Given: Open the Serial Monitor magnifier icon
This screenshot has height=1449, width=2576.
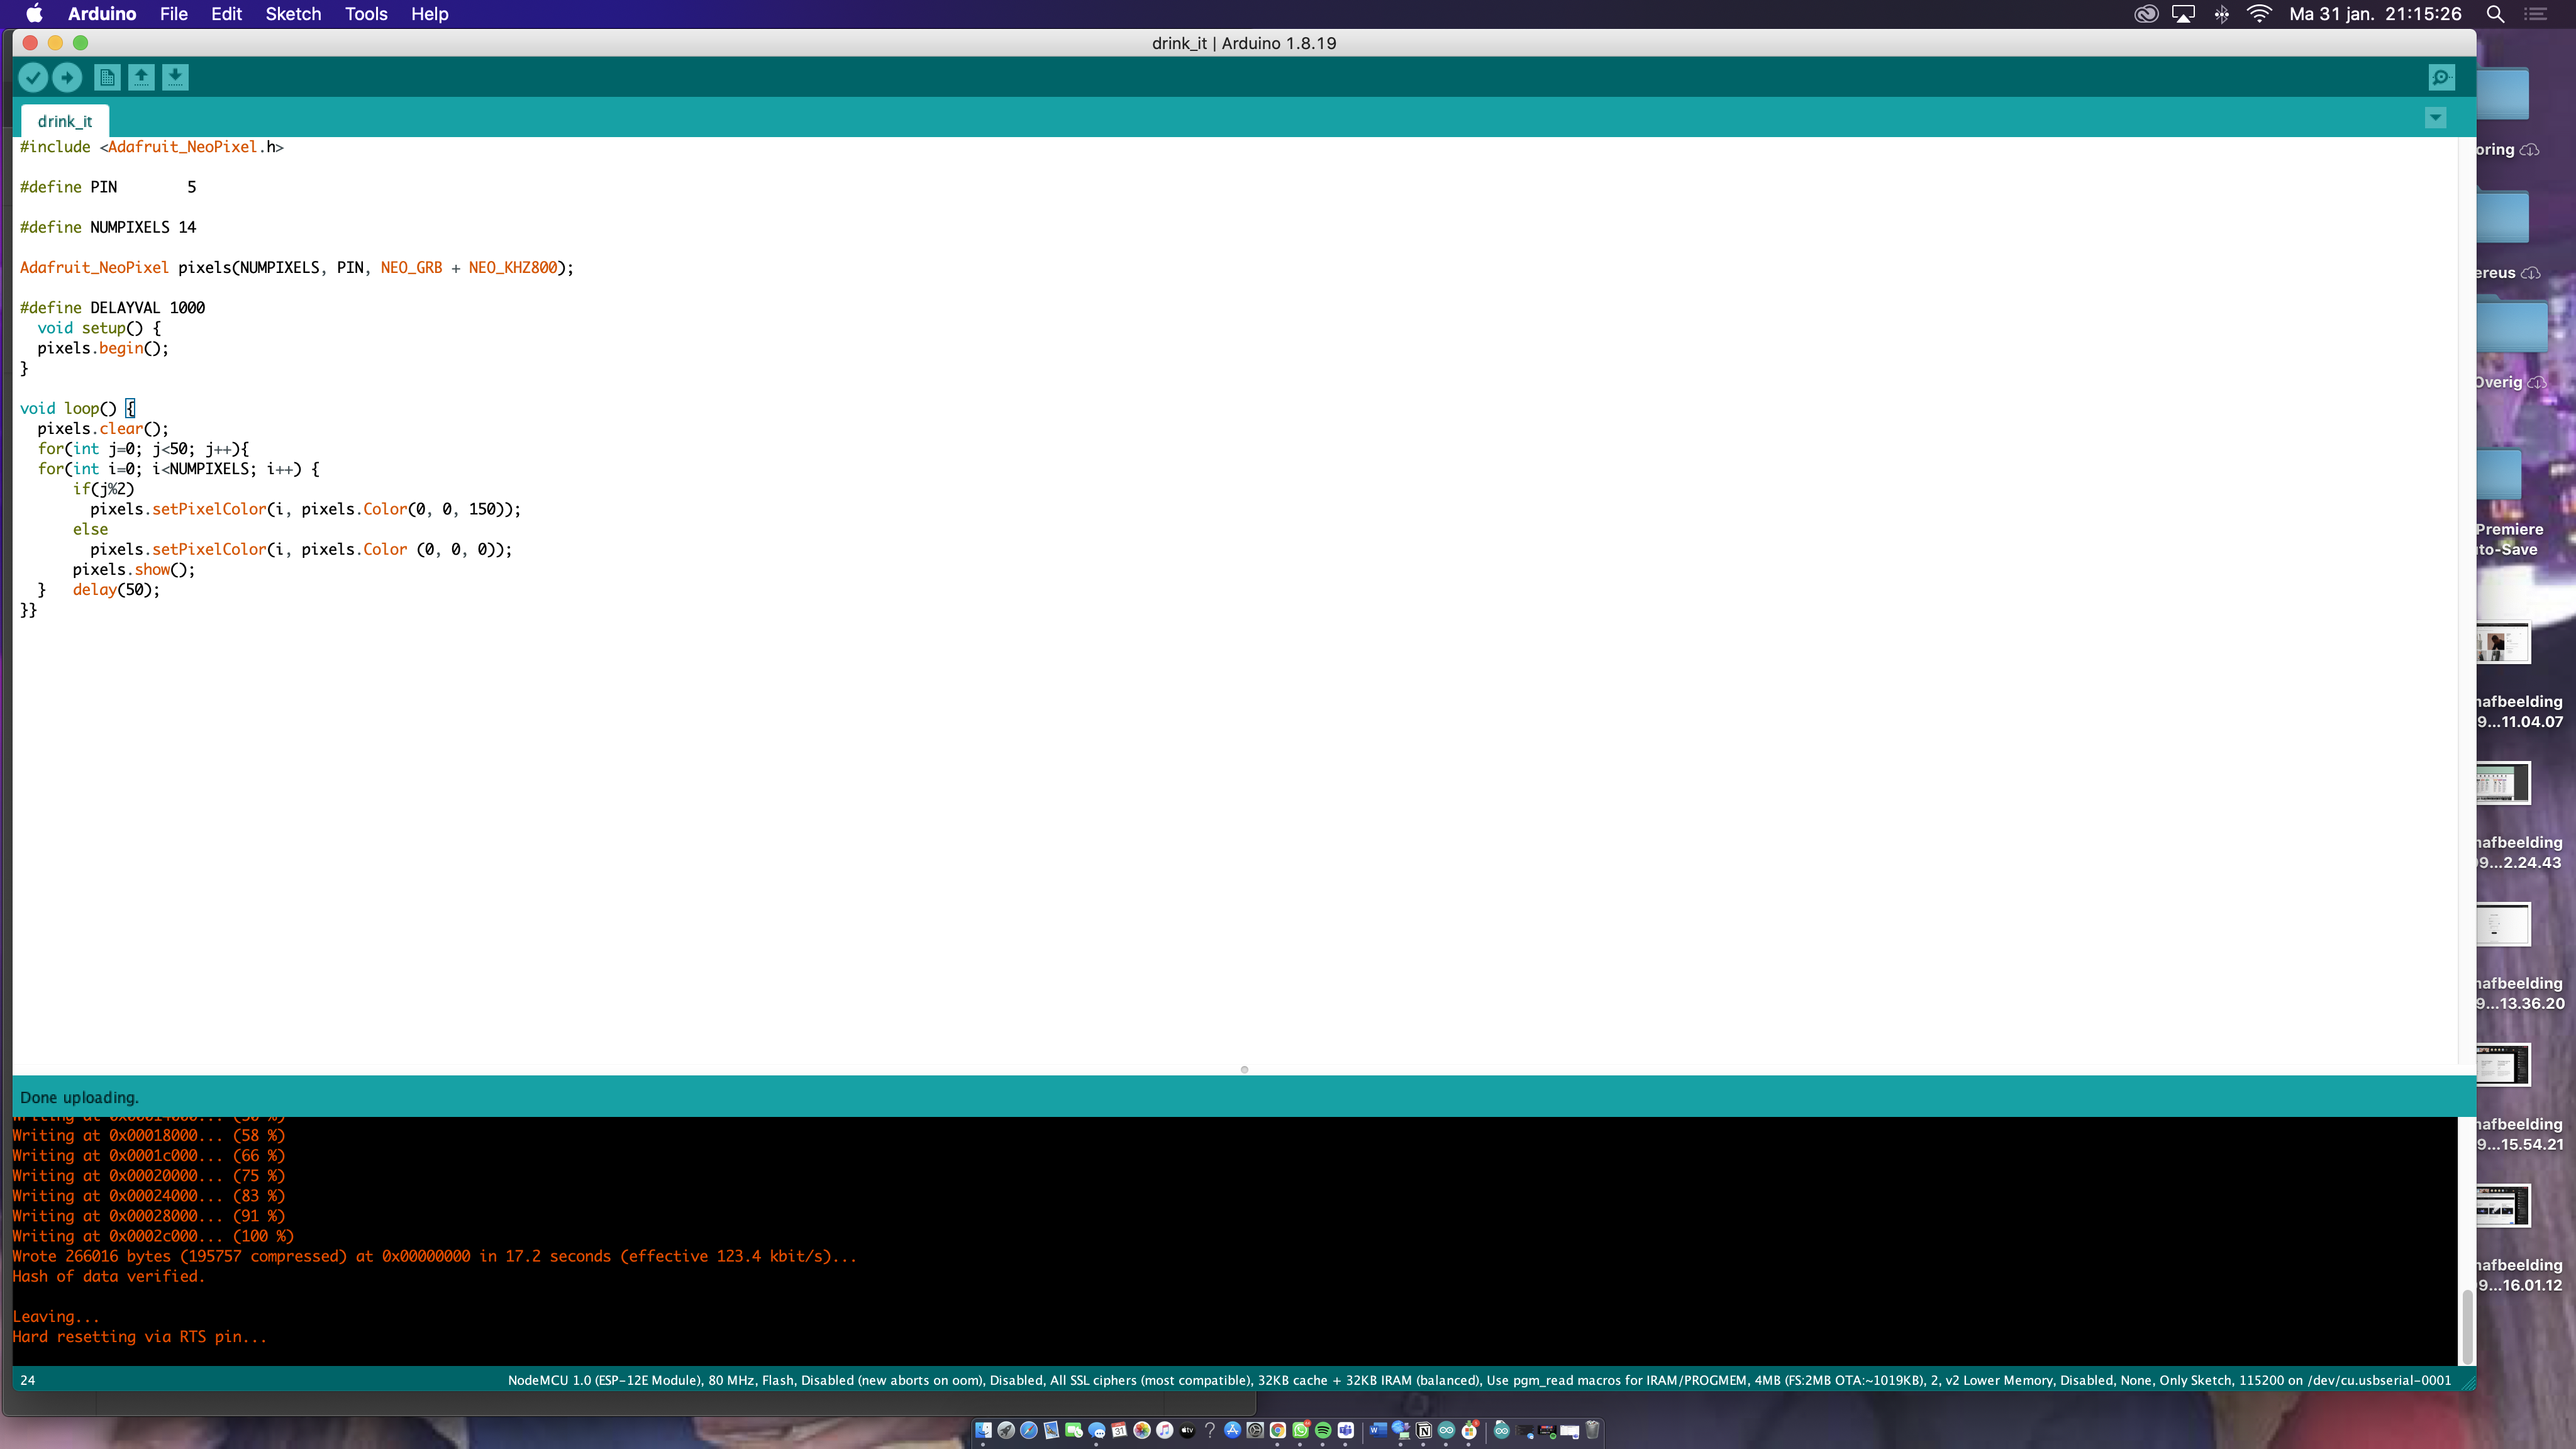Looking at the screenshot, I should click(x=2441, y=77).
